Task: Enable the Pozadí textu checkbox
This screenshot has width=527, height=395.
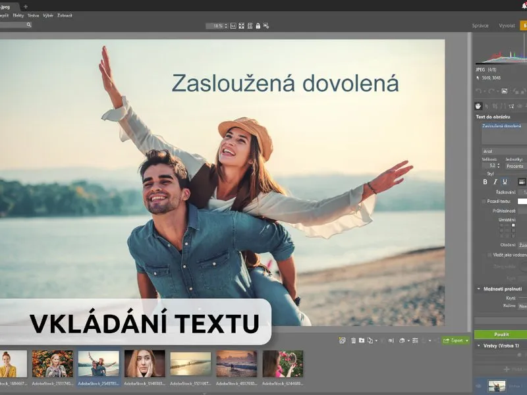Action: click(484, 201)
